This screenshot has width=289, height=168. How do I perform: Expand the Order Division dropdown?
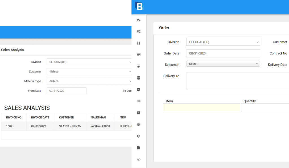click(x=223, y=42)
